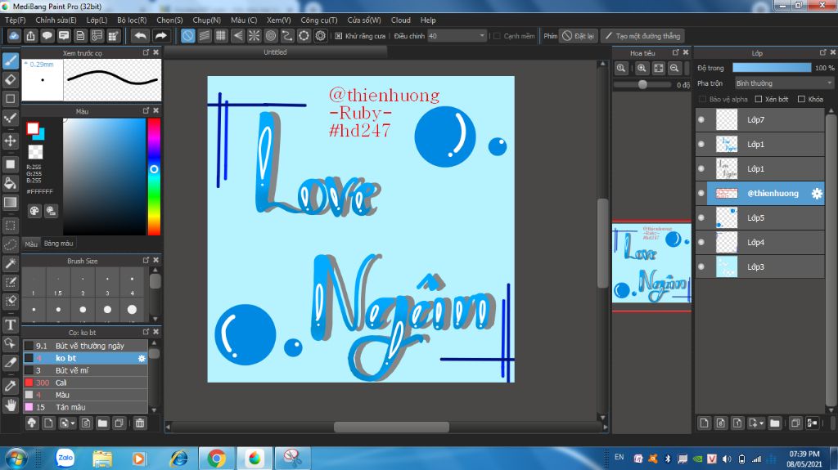Select the Hand tool
The image size is (838, 470).
11,405
